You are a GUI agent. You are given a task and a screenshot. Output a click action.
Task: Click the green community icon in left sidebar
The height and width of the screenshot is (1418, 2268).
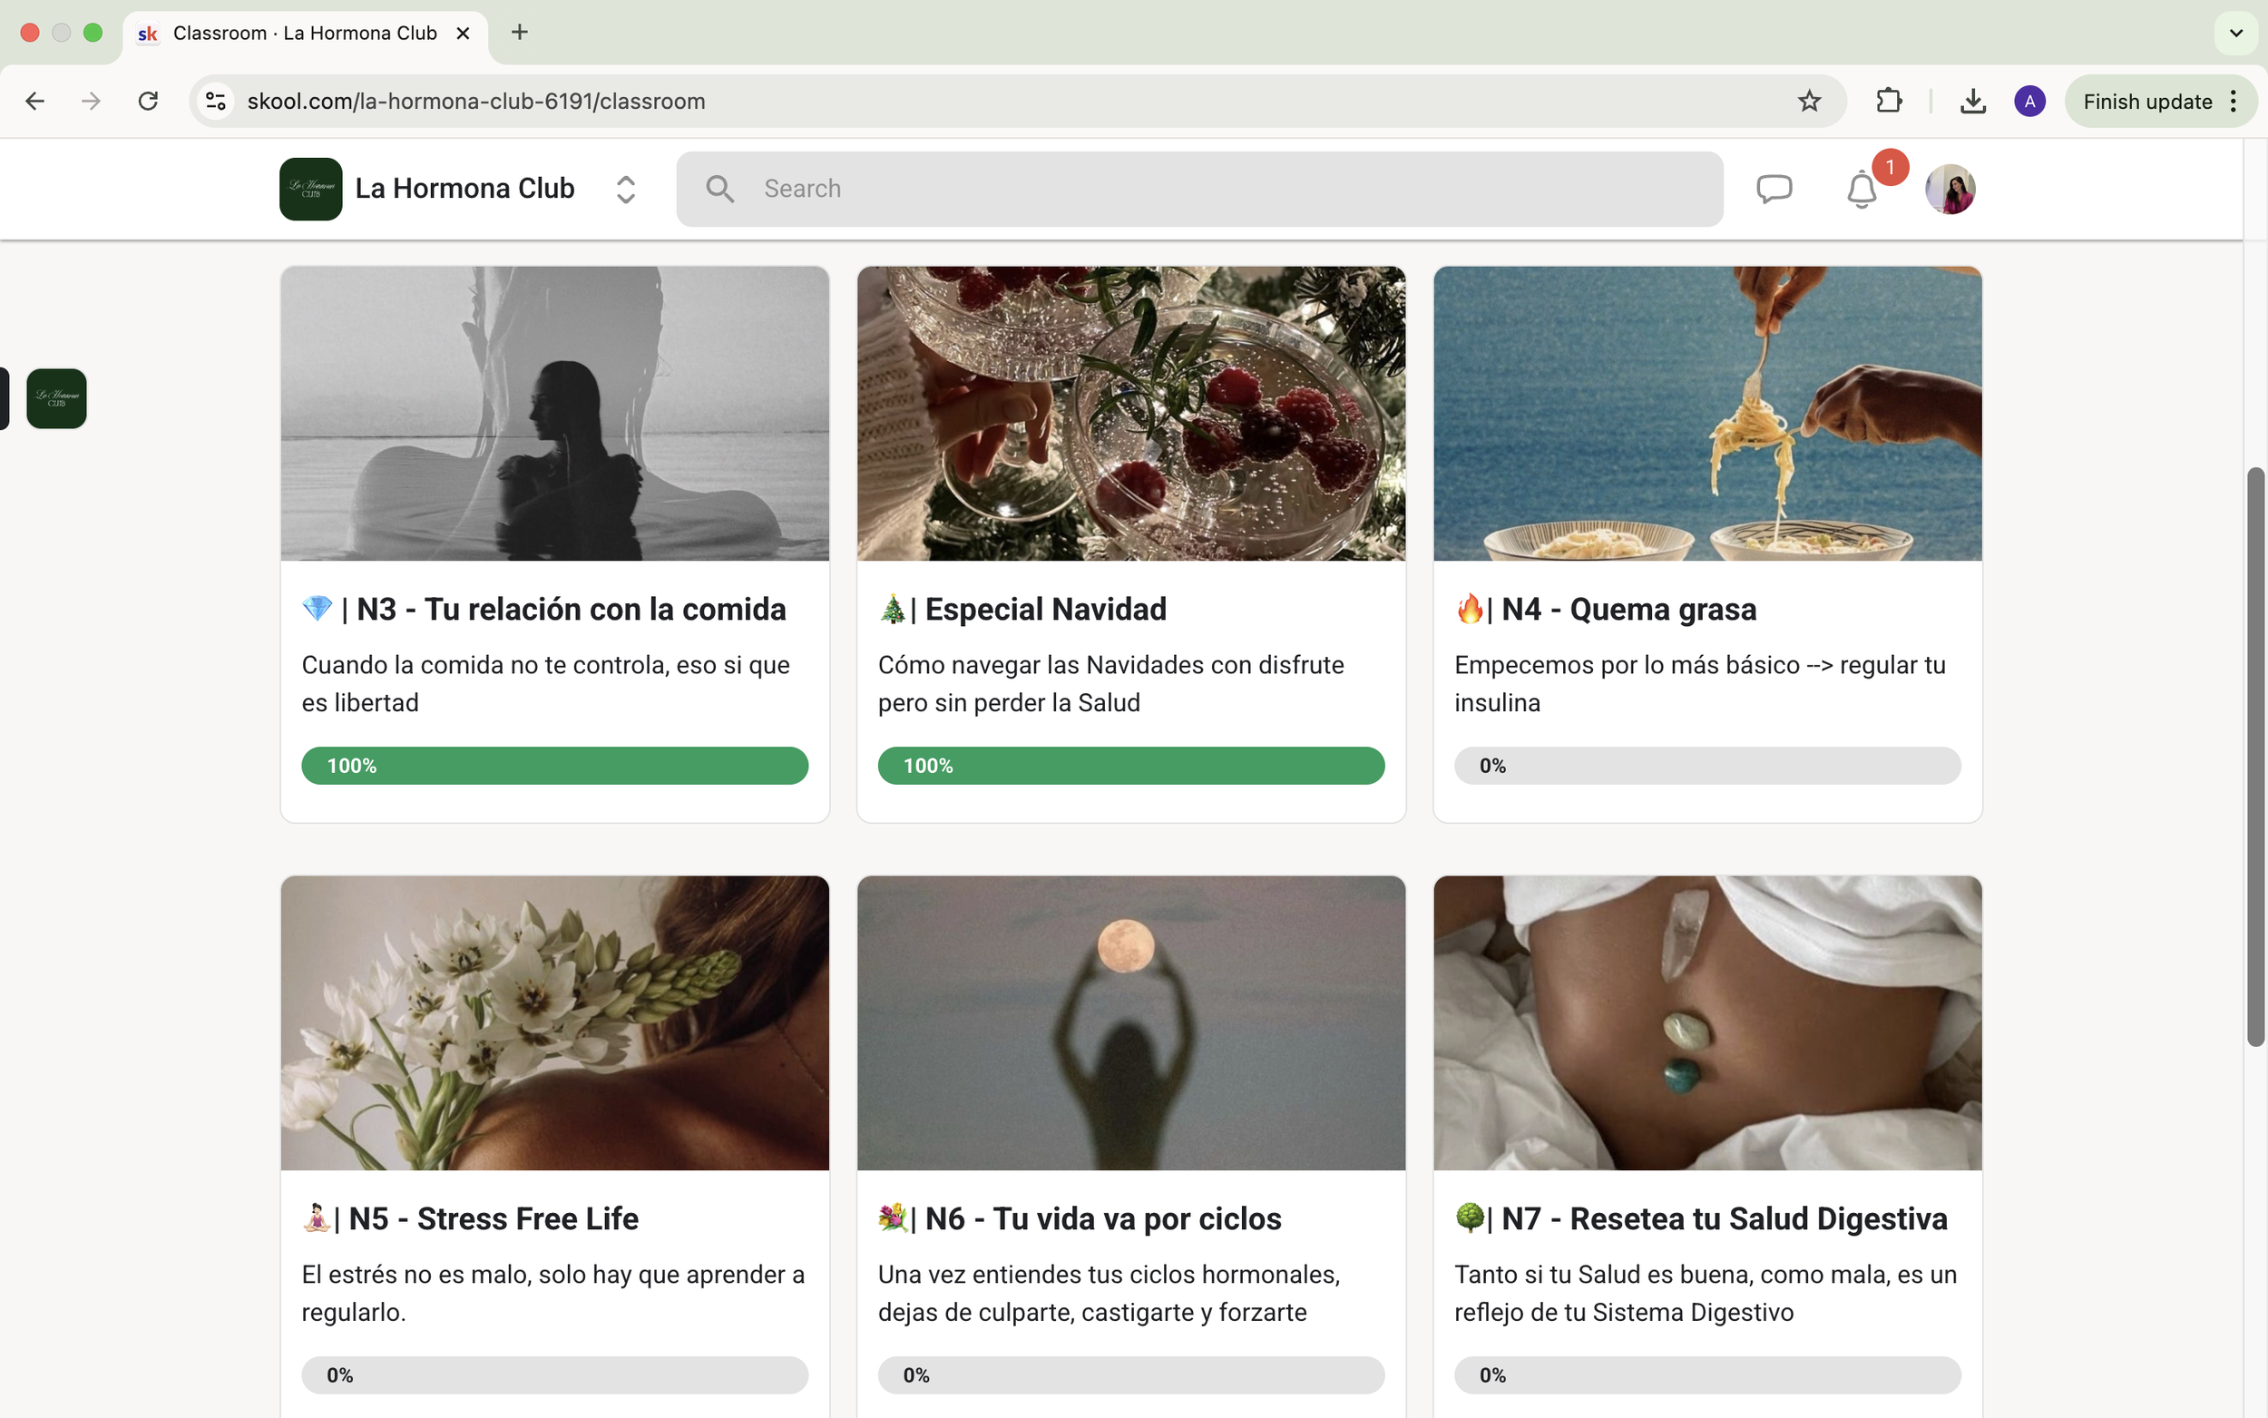pos(56,398)
